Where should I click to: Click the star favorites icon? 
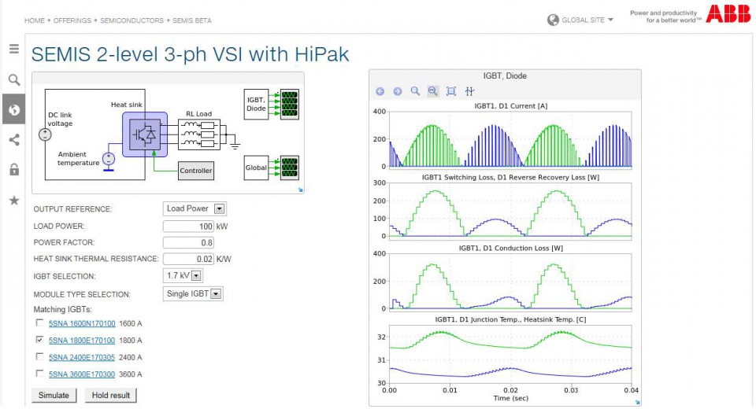[14, 201]
